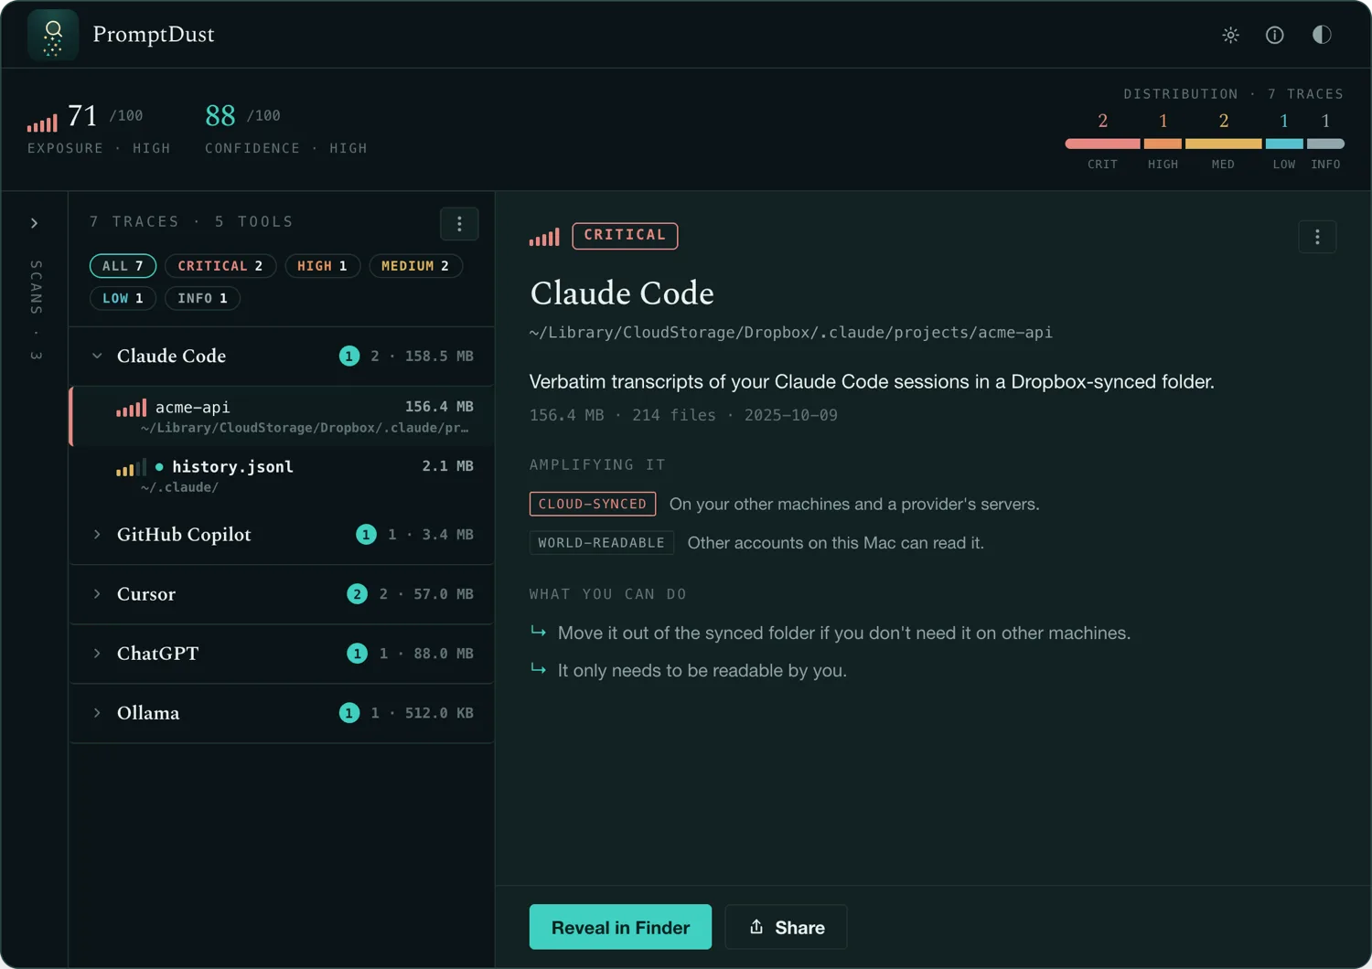The width and height of the screenshot is (1372, 969).
Task: Click the critical severity bars in detail header
Action: tap(544, 237)
